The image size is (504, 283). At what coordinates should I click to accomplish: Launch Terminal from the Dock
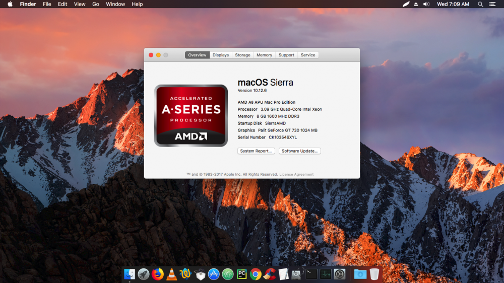pos(311,274)
